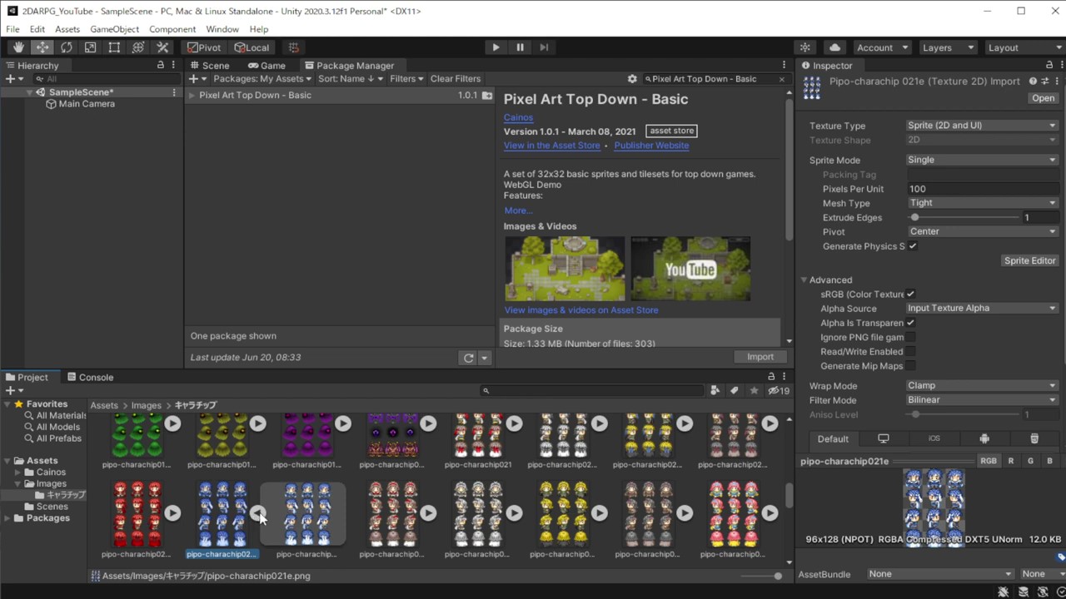Toggle Pivot handle position
Viewport: 1066px width, 599px height.
[204, 47]
